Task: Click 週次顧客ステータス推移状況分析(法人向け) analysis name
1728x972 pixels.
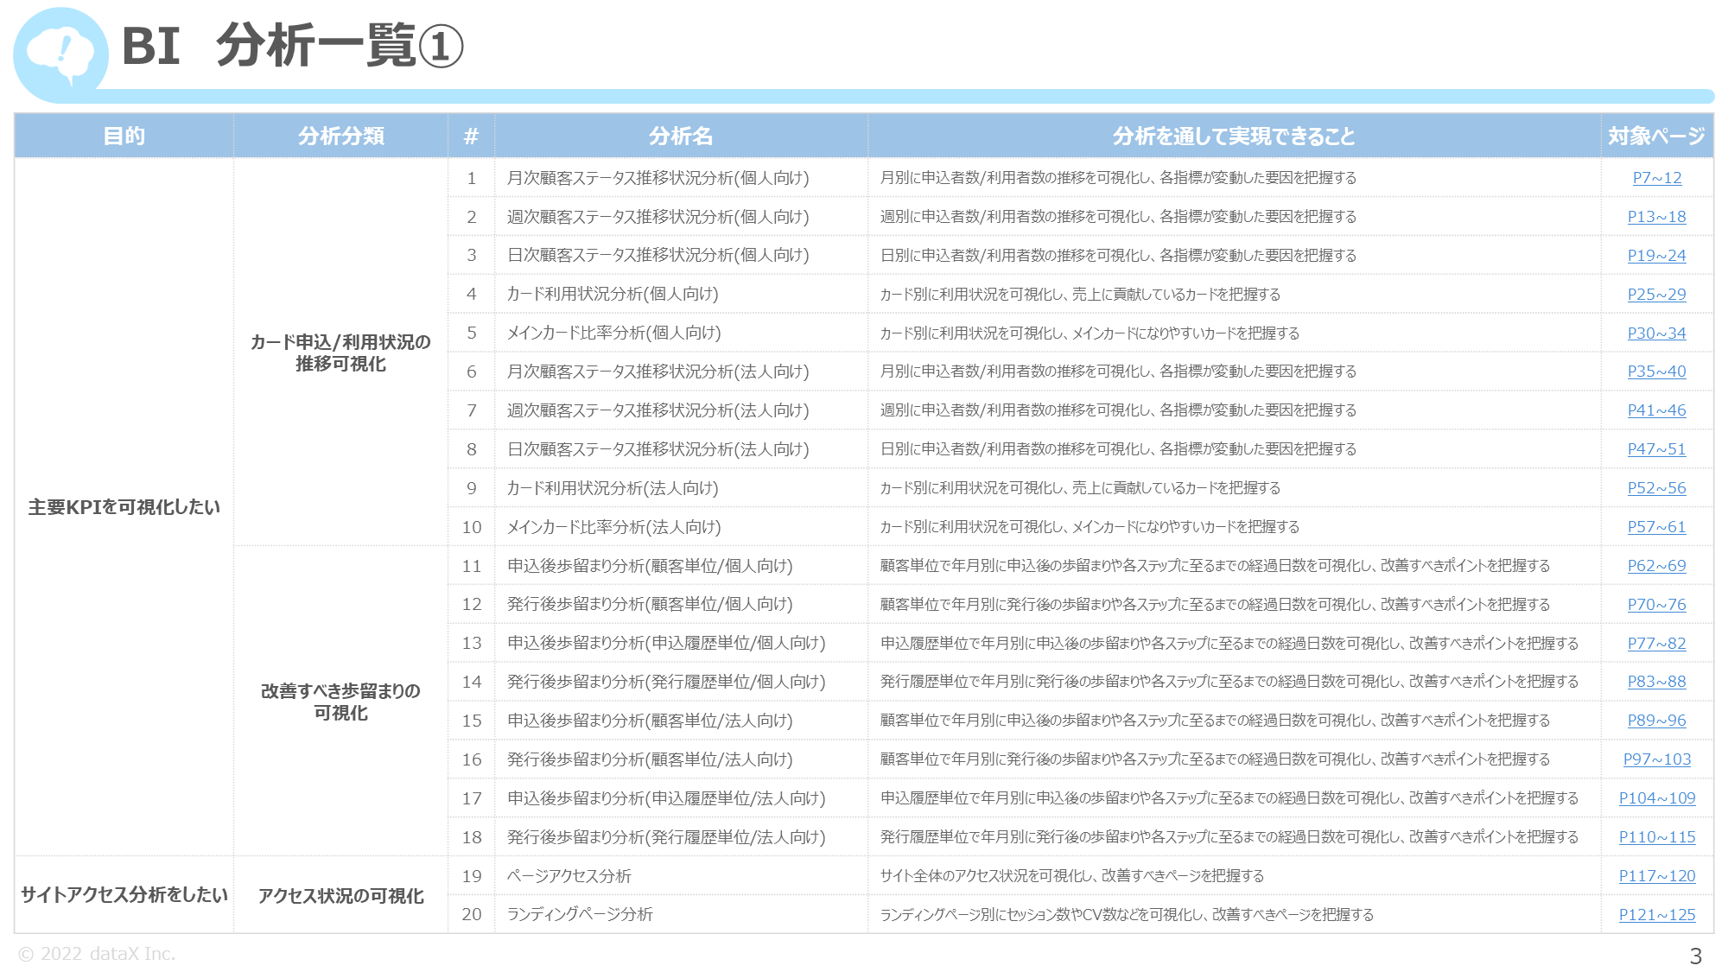Action: (658, 410)
